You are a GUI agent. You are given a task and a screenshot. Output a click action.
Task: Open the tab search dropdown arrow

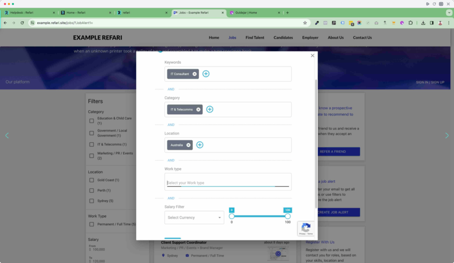(449, 13)
